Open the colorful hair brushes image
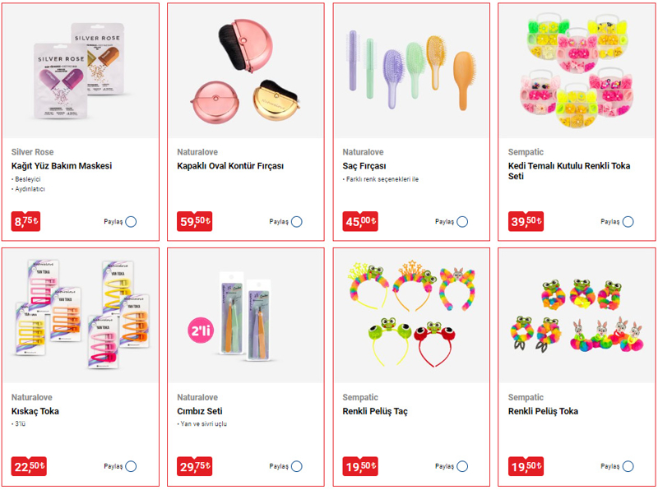Screen dimensions: 658x490 point(412,71)
